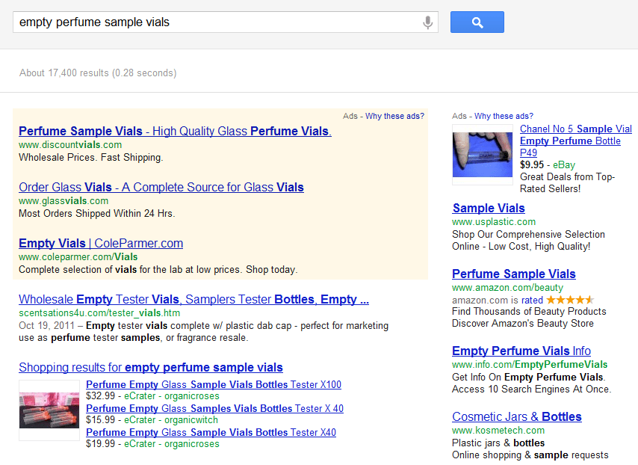Open the Cosmetic Jars & Bottles kosmetech ad

click(x=516, y=416)
